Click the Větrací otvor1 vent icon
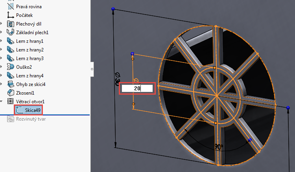This screenshot has width=295, height=172. [x=10, y=101]
